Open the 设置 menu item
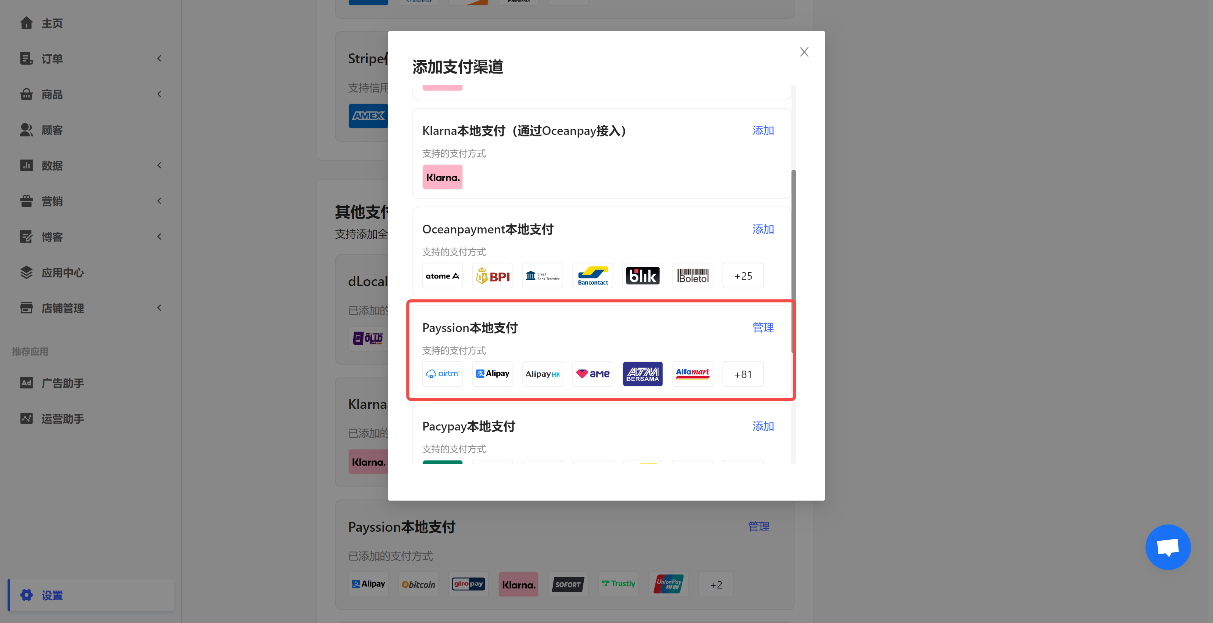The width and height of the screenshot is (1213, 623). (91, 595)
